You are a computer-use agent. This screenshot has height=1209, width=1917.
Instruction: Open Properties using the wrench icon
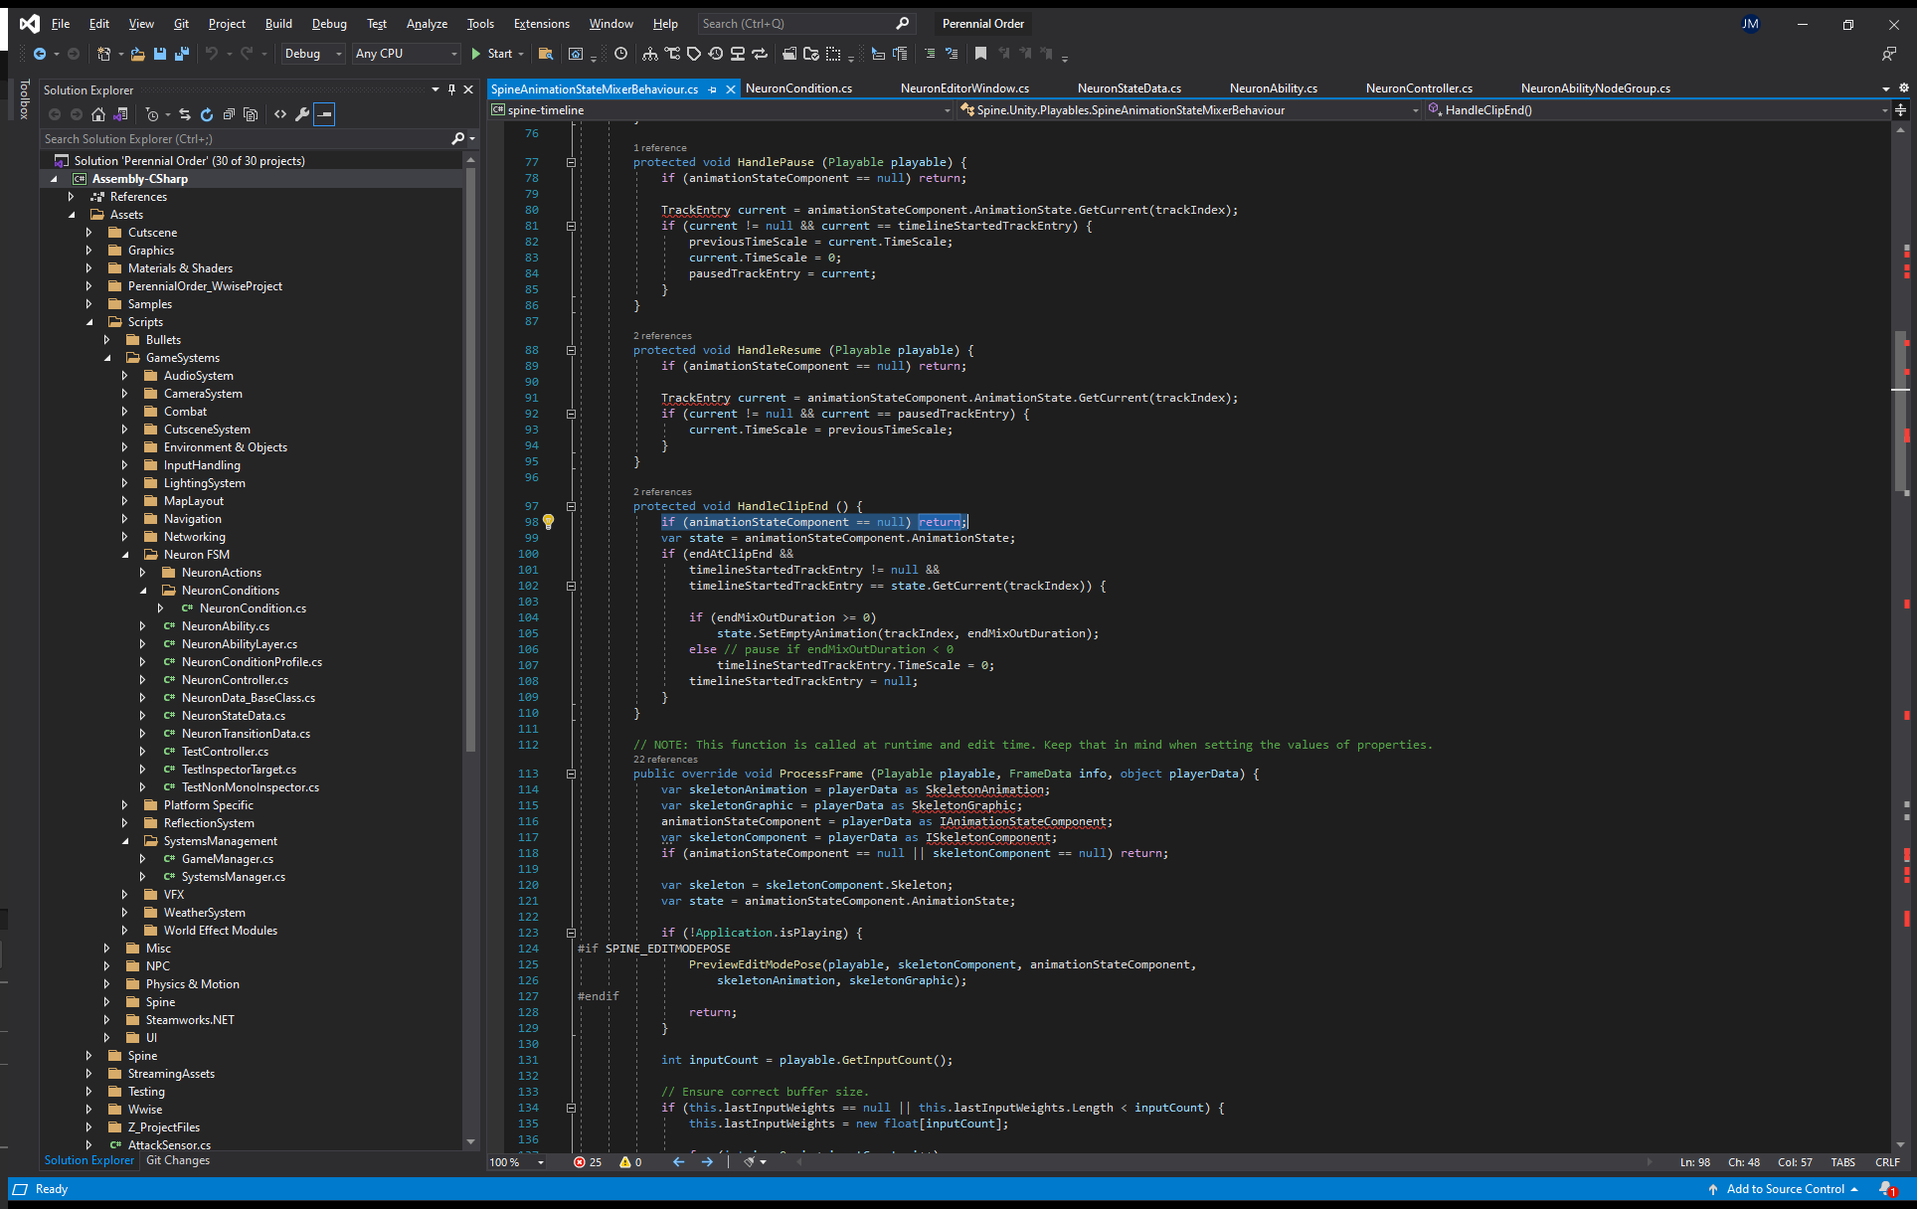pyautogui.click(x=302, y=113)
